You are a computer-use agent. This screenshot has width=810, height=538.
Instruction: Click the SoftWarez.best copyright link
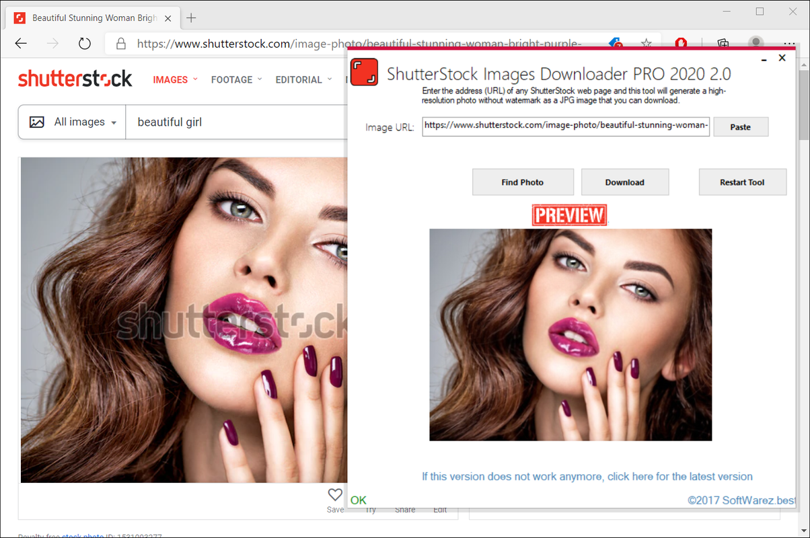[x=741, y=500]
